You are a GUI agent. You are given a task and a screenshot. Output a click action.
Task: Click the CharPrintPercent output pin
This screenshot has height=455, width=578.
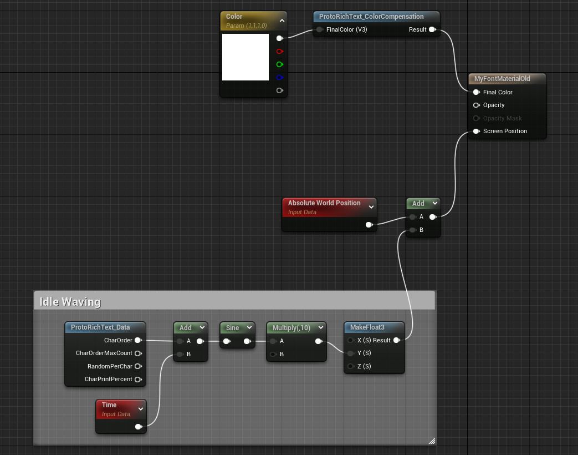138,380
